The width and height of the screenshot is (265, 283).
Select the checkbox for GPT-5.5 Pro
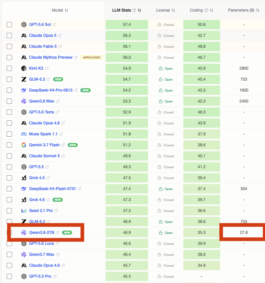[9, 276]
